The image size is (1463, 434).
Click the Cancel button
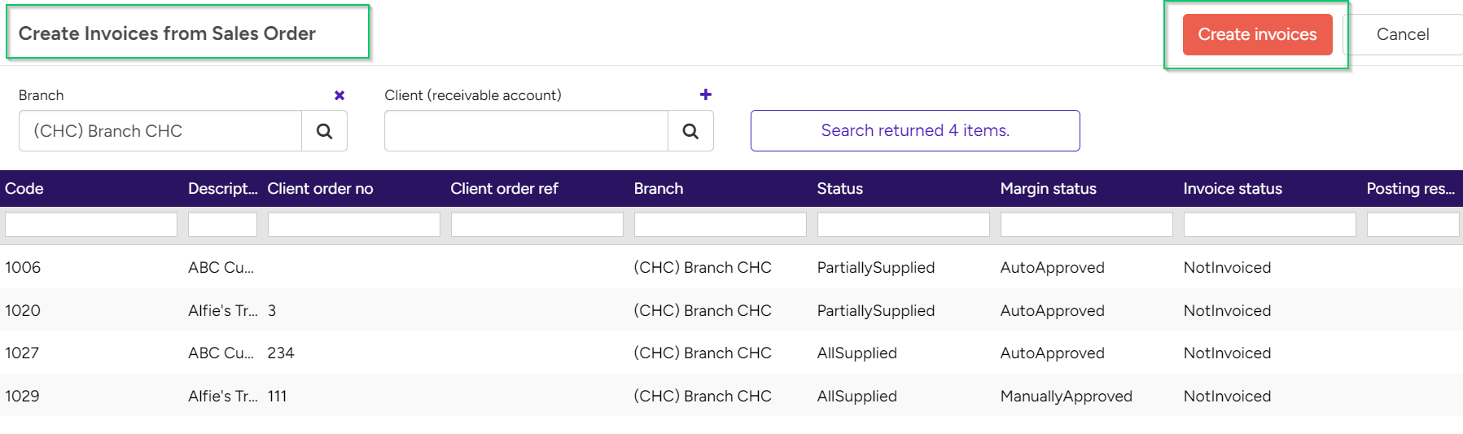pos(1403,34)
